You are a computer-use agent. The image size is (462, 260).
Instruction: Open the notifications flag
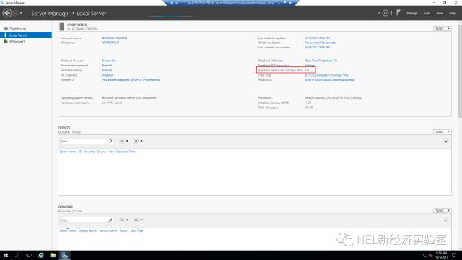pyautogui.click(x=398, y=13)
